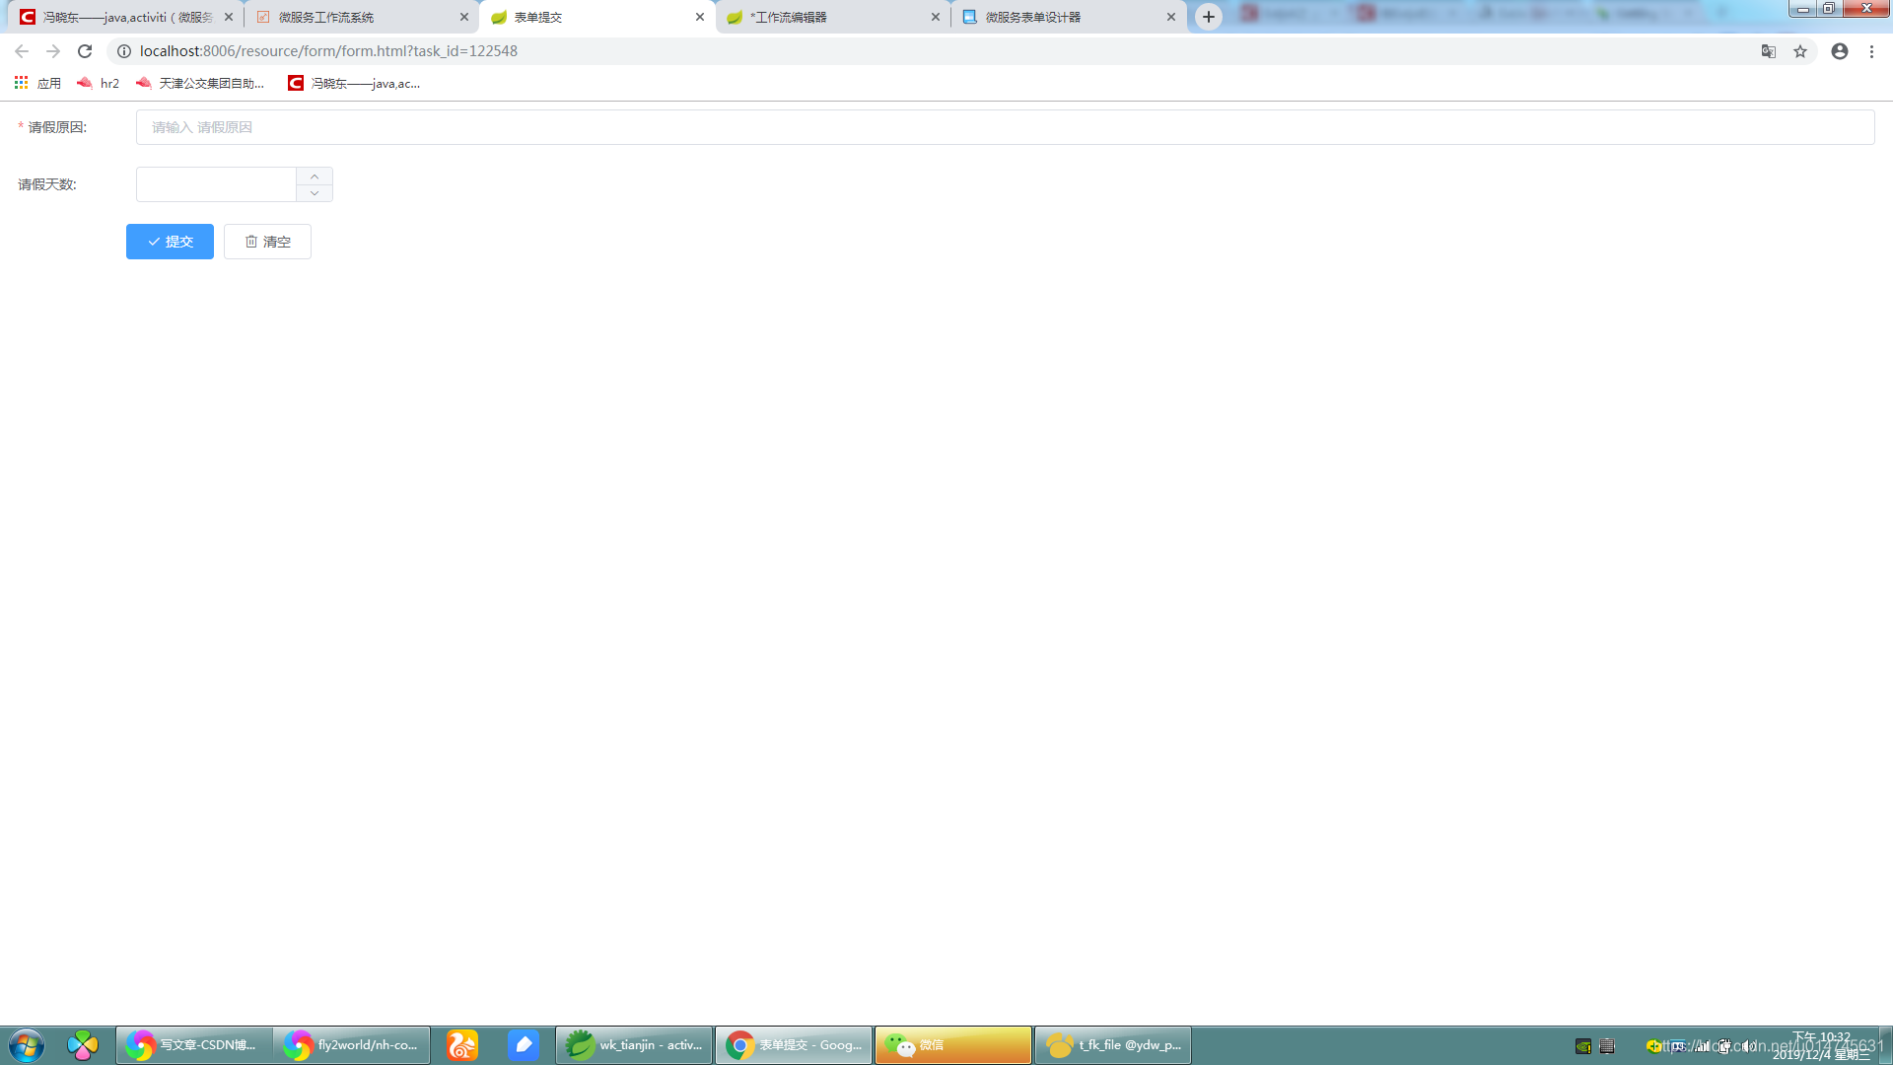Open the Chrome three-dot menu

1872,51
